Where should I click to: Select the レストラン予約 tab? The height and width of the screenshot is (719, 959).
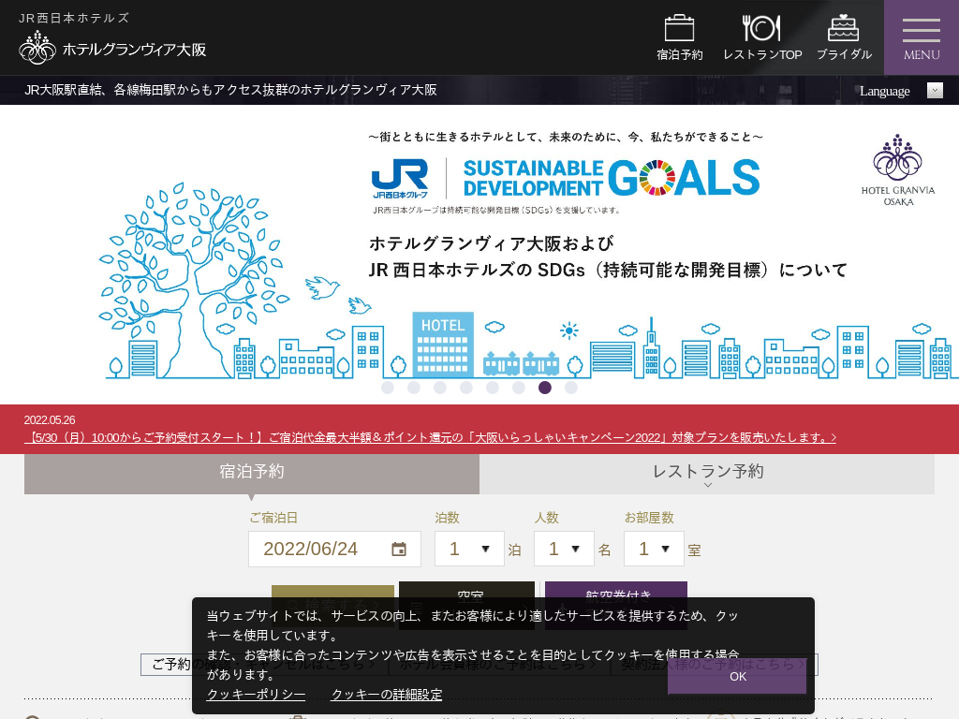[x=707, y=472]
